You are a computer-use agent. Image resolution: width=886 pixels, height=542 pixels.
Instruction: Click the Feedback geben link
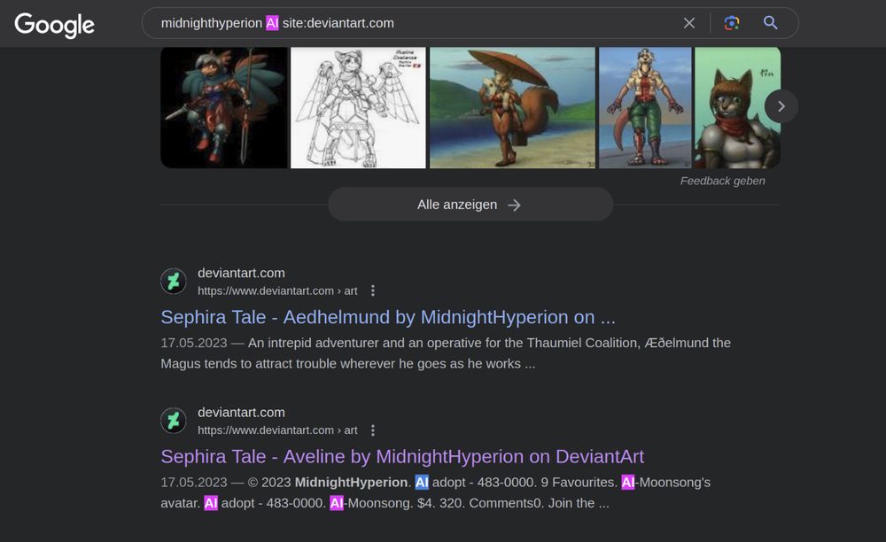coord(723,182)
